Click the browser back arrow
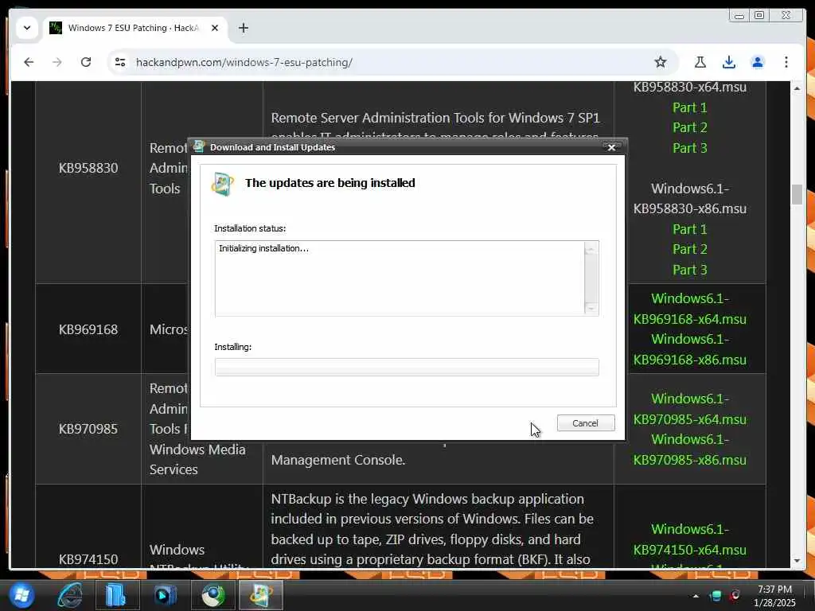This screenshot has height=611, width=815. (29, 62)
